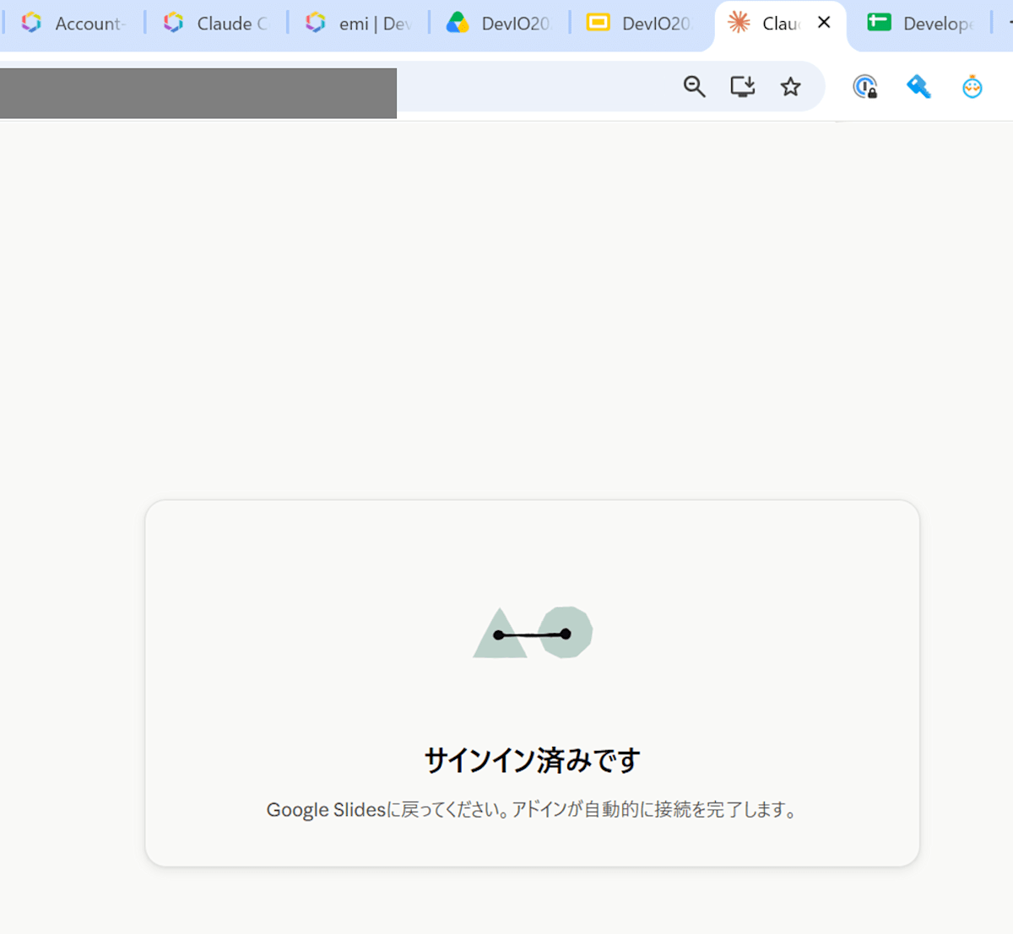Click the favicon of the Account tab
Image resolution: width=1013 pixels, height=934 pixels.
pos(31,23)
